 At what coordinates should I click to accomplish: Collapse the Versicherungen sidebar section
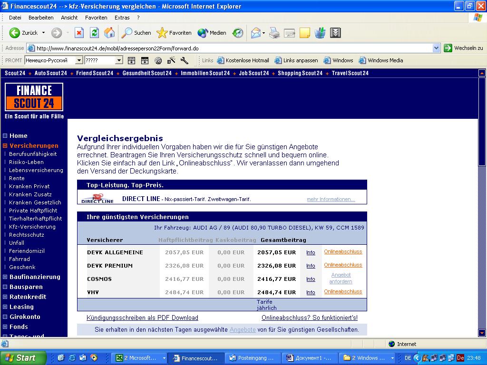coord(5,145)
